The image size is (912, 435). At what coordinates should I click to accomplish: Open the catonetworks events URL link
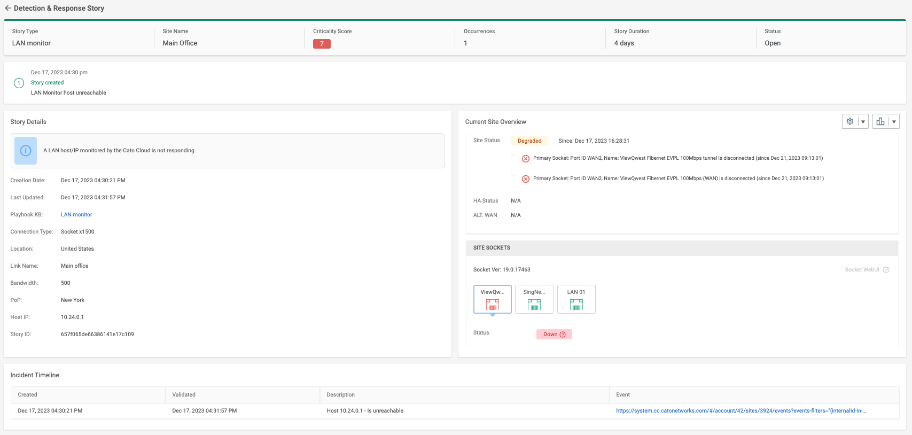click(740, 411)
